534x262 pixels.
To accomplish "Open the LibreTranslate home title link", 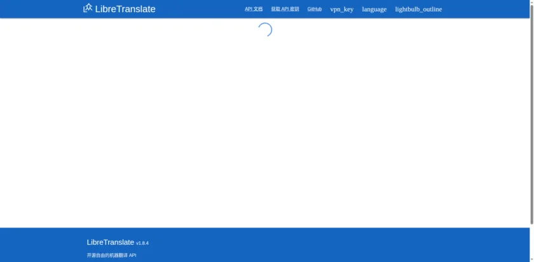I will 125,9.
